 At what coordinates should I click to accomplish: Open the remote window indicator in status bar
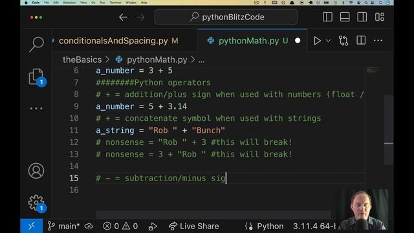click(x=32, y=226)
